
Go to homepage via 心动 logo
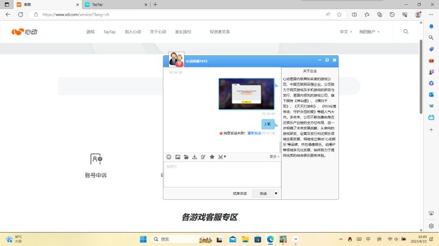(x=24, y=32)
